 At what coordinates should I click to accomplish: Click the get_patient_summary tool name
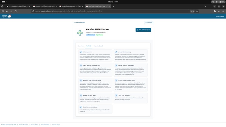pyautogui.click(x=125, y=52)
